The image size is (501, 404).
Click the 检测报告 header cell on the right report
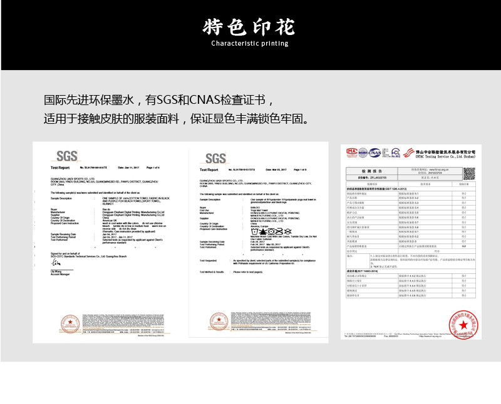pyautogui.click(x=372, y=171)
